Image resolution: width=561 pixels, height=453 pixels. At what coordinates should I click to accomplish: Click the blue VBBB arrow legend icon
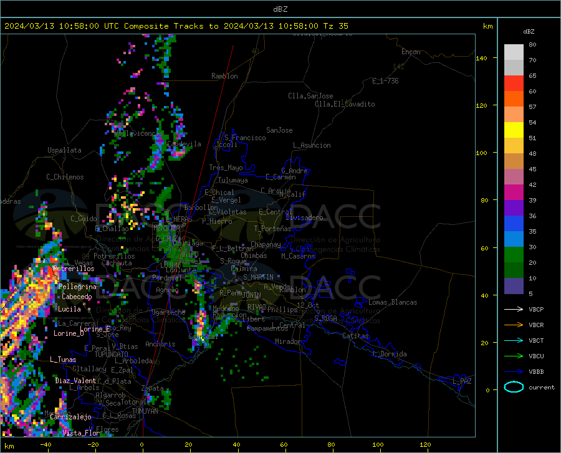pos(514,372)
